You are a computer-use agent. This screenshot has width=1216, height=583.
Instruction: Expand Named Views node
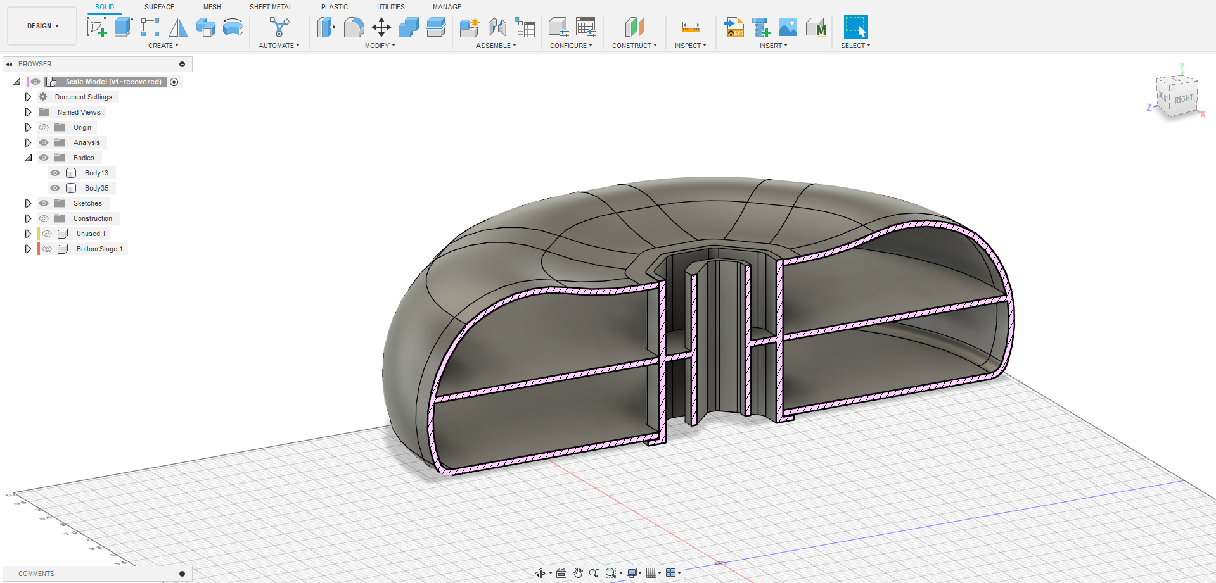[28, 112]
